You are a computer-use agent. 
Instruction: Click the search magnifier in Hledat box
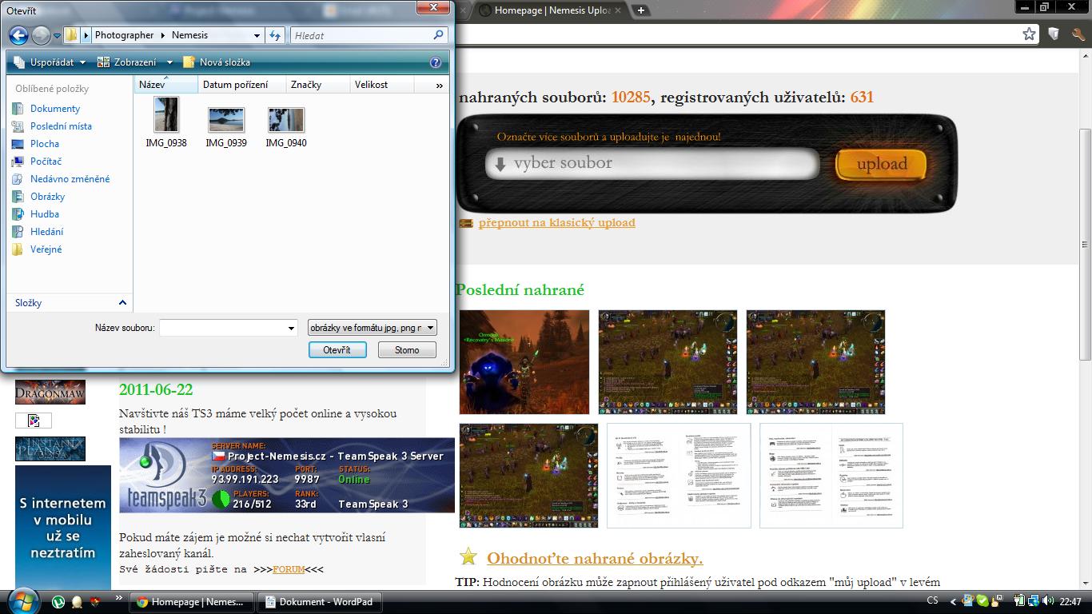[x=438, y=35]
